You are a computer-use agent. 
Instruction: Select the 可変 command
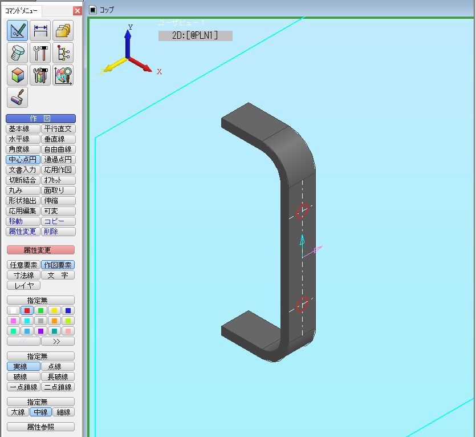tap(58, 211)
